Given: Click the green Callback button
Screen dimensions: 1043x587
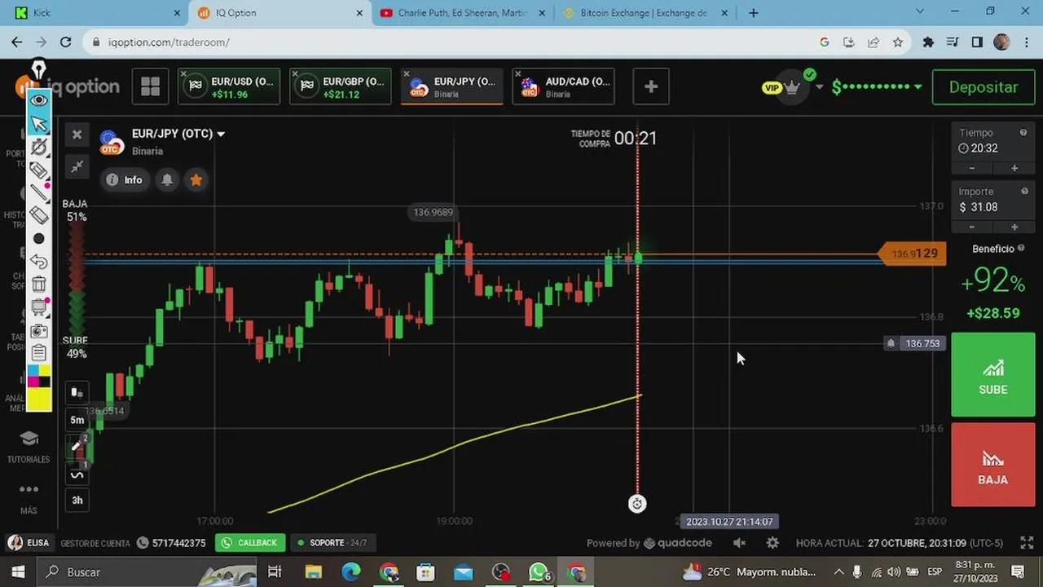Looking at the screenshot, I should click(250, 543).
